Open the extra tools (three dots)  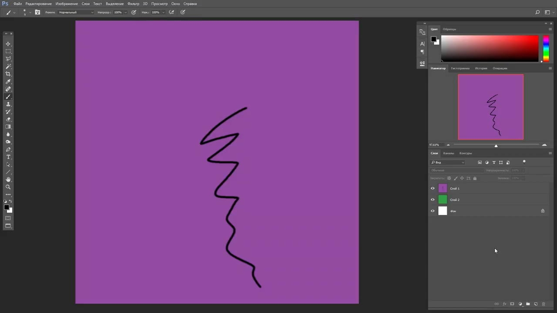8,194
